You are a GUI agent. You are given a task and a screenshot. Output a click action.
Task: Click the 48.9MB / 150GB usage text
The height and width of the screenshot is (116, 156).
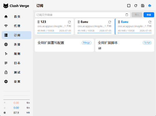point(46,31)
